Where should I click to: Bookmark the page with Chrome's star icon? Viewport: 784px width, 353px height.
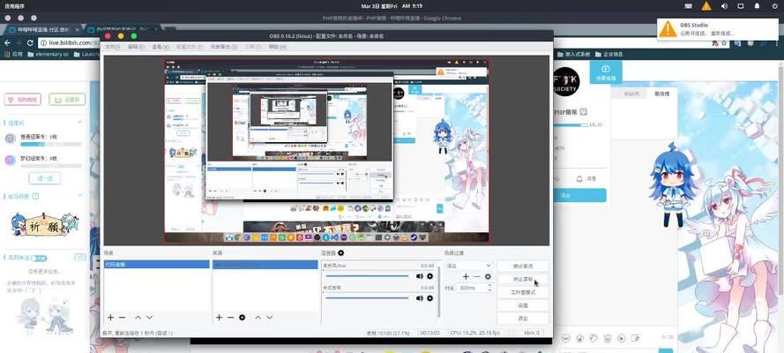point(725,44)
